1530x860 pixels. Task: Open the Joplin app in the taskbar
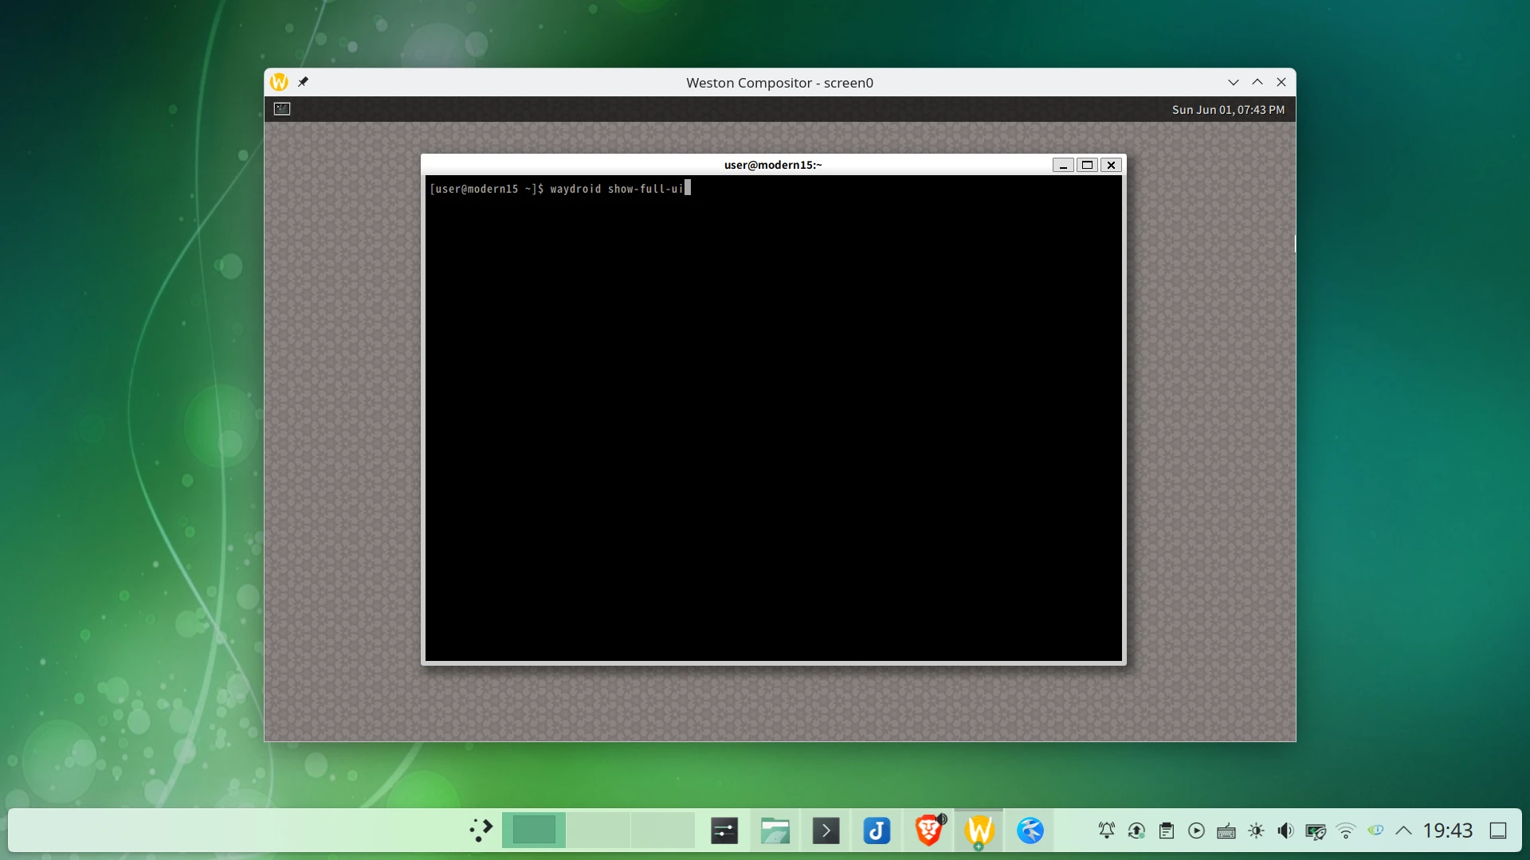point(877,831)
